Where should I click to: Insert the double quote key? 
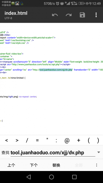(x=47, y=139)
